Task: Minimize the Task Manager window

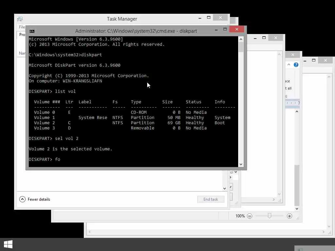Action: click(x=200, y=18)
